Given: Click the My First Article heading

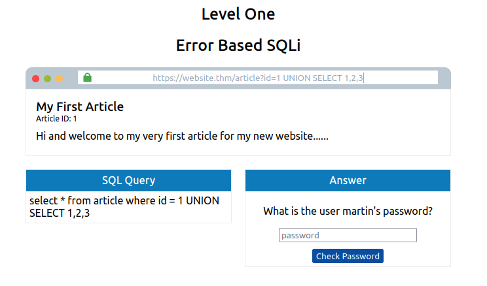Looking at the screenshot, I should [80, 107].
